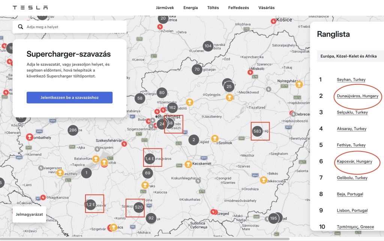Click the search magnifier icon
The image size is (384, 241).
(x=21, y=27)
